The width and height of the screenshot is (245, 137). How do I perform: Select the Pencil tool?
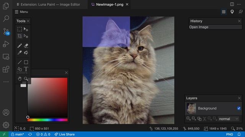tap(20, 46)
